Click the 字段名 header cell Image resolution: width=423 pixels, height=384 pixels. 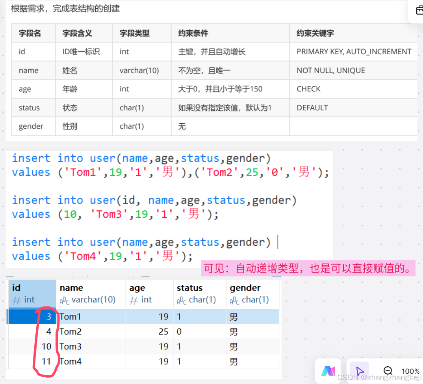point(33,33)
